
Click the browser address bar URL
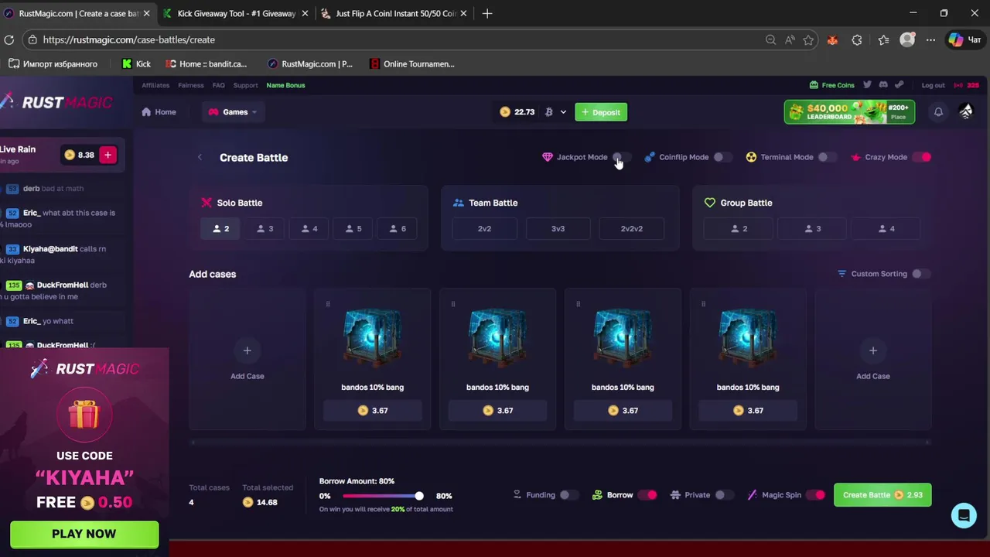pos(129,39)
